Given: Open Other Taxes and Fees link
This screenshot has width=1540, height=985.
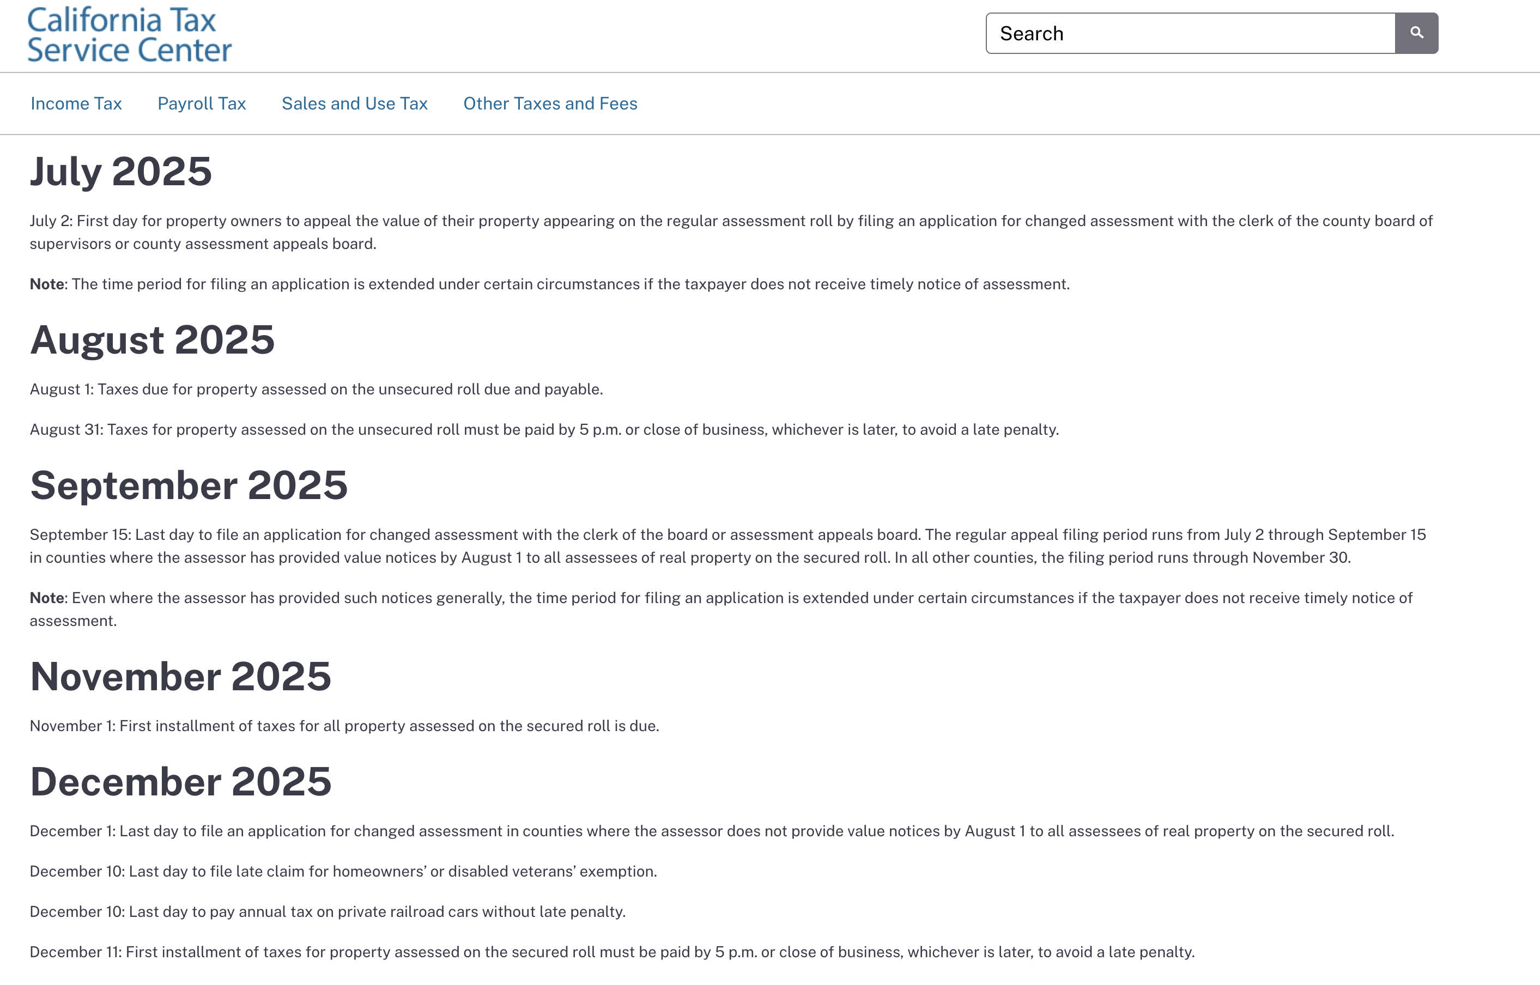Looking at the screenshot, I should (x=550, y=104).
